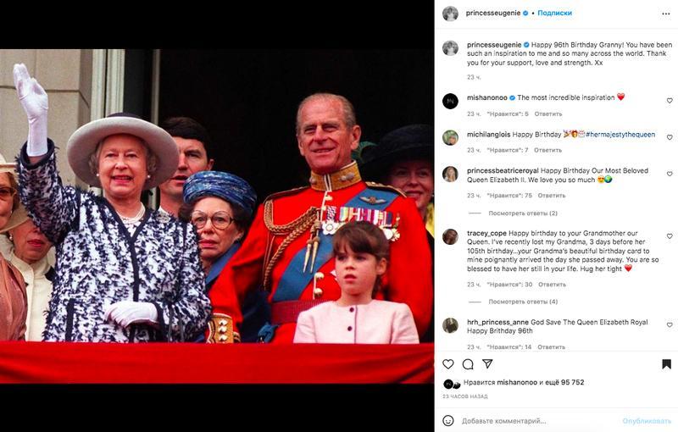Open emoji picker in the comment box
This screenshot has width=678, height=432.
pyautogui.click(x=448, y=420)
